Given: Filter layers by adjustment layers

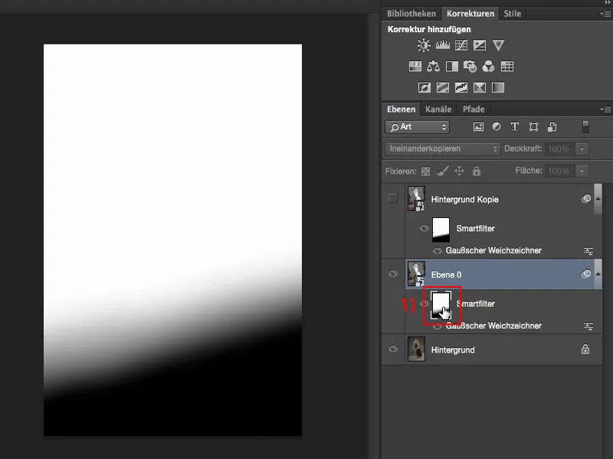Looking at the screenshot, I should coord(497,126).
